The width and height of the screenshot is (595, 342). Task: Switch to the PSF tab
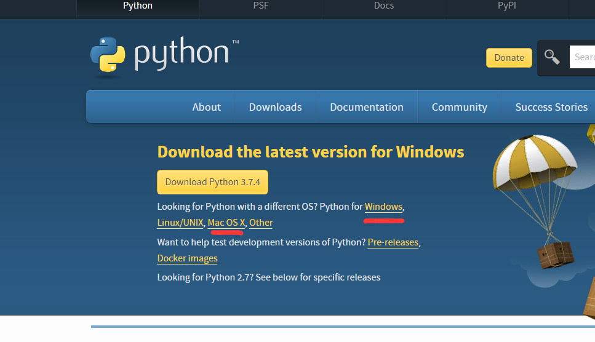click(x=261, y=7)
